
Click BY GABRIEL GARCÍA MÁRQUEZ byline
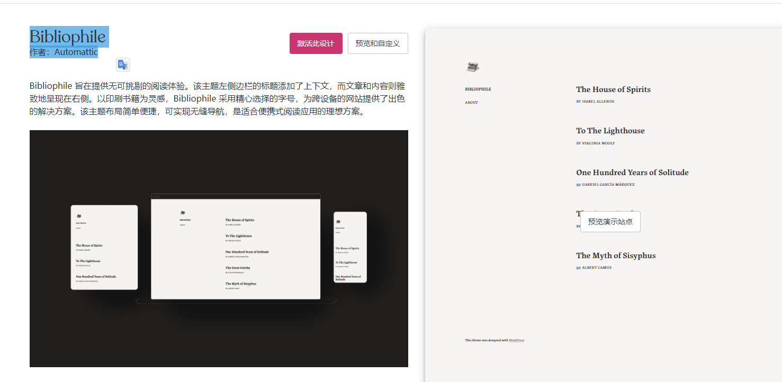(x=605, y=185)
